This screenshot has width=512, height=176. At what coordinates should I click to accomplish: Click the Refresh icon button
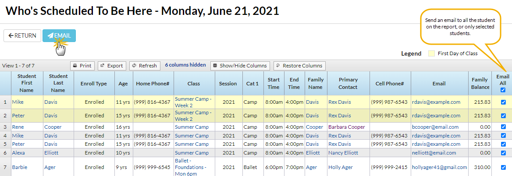coord(144,66)
